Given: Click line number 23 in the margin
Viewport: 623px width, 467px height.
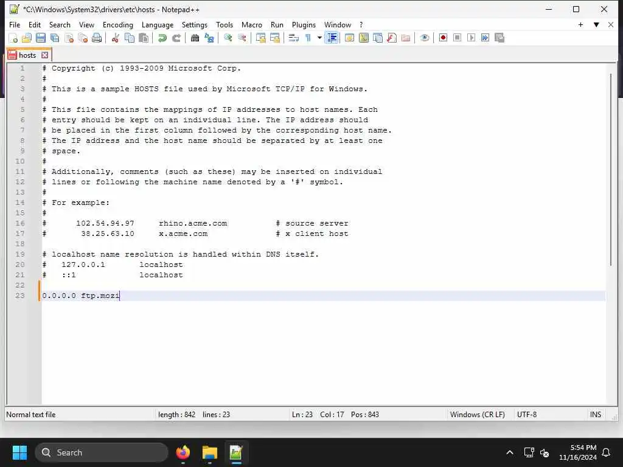Looking at the screenshot, I should pos(20,296).
